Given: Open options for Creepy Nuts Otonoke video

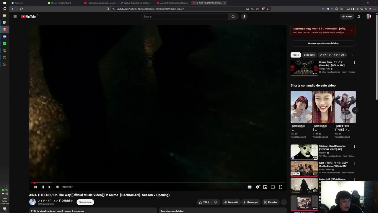Looking at the screenshot, I should pos(354,62).
